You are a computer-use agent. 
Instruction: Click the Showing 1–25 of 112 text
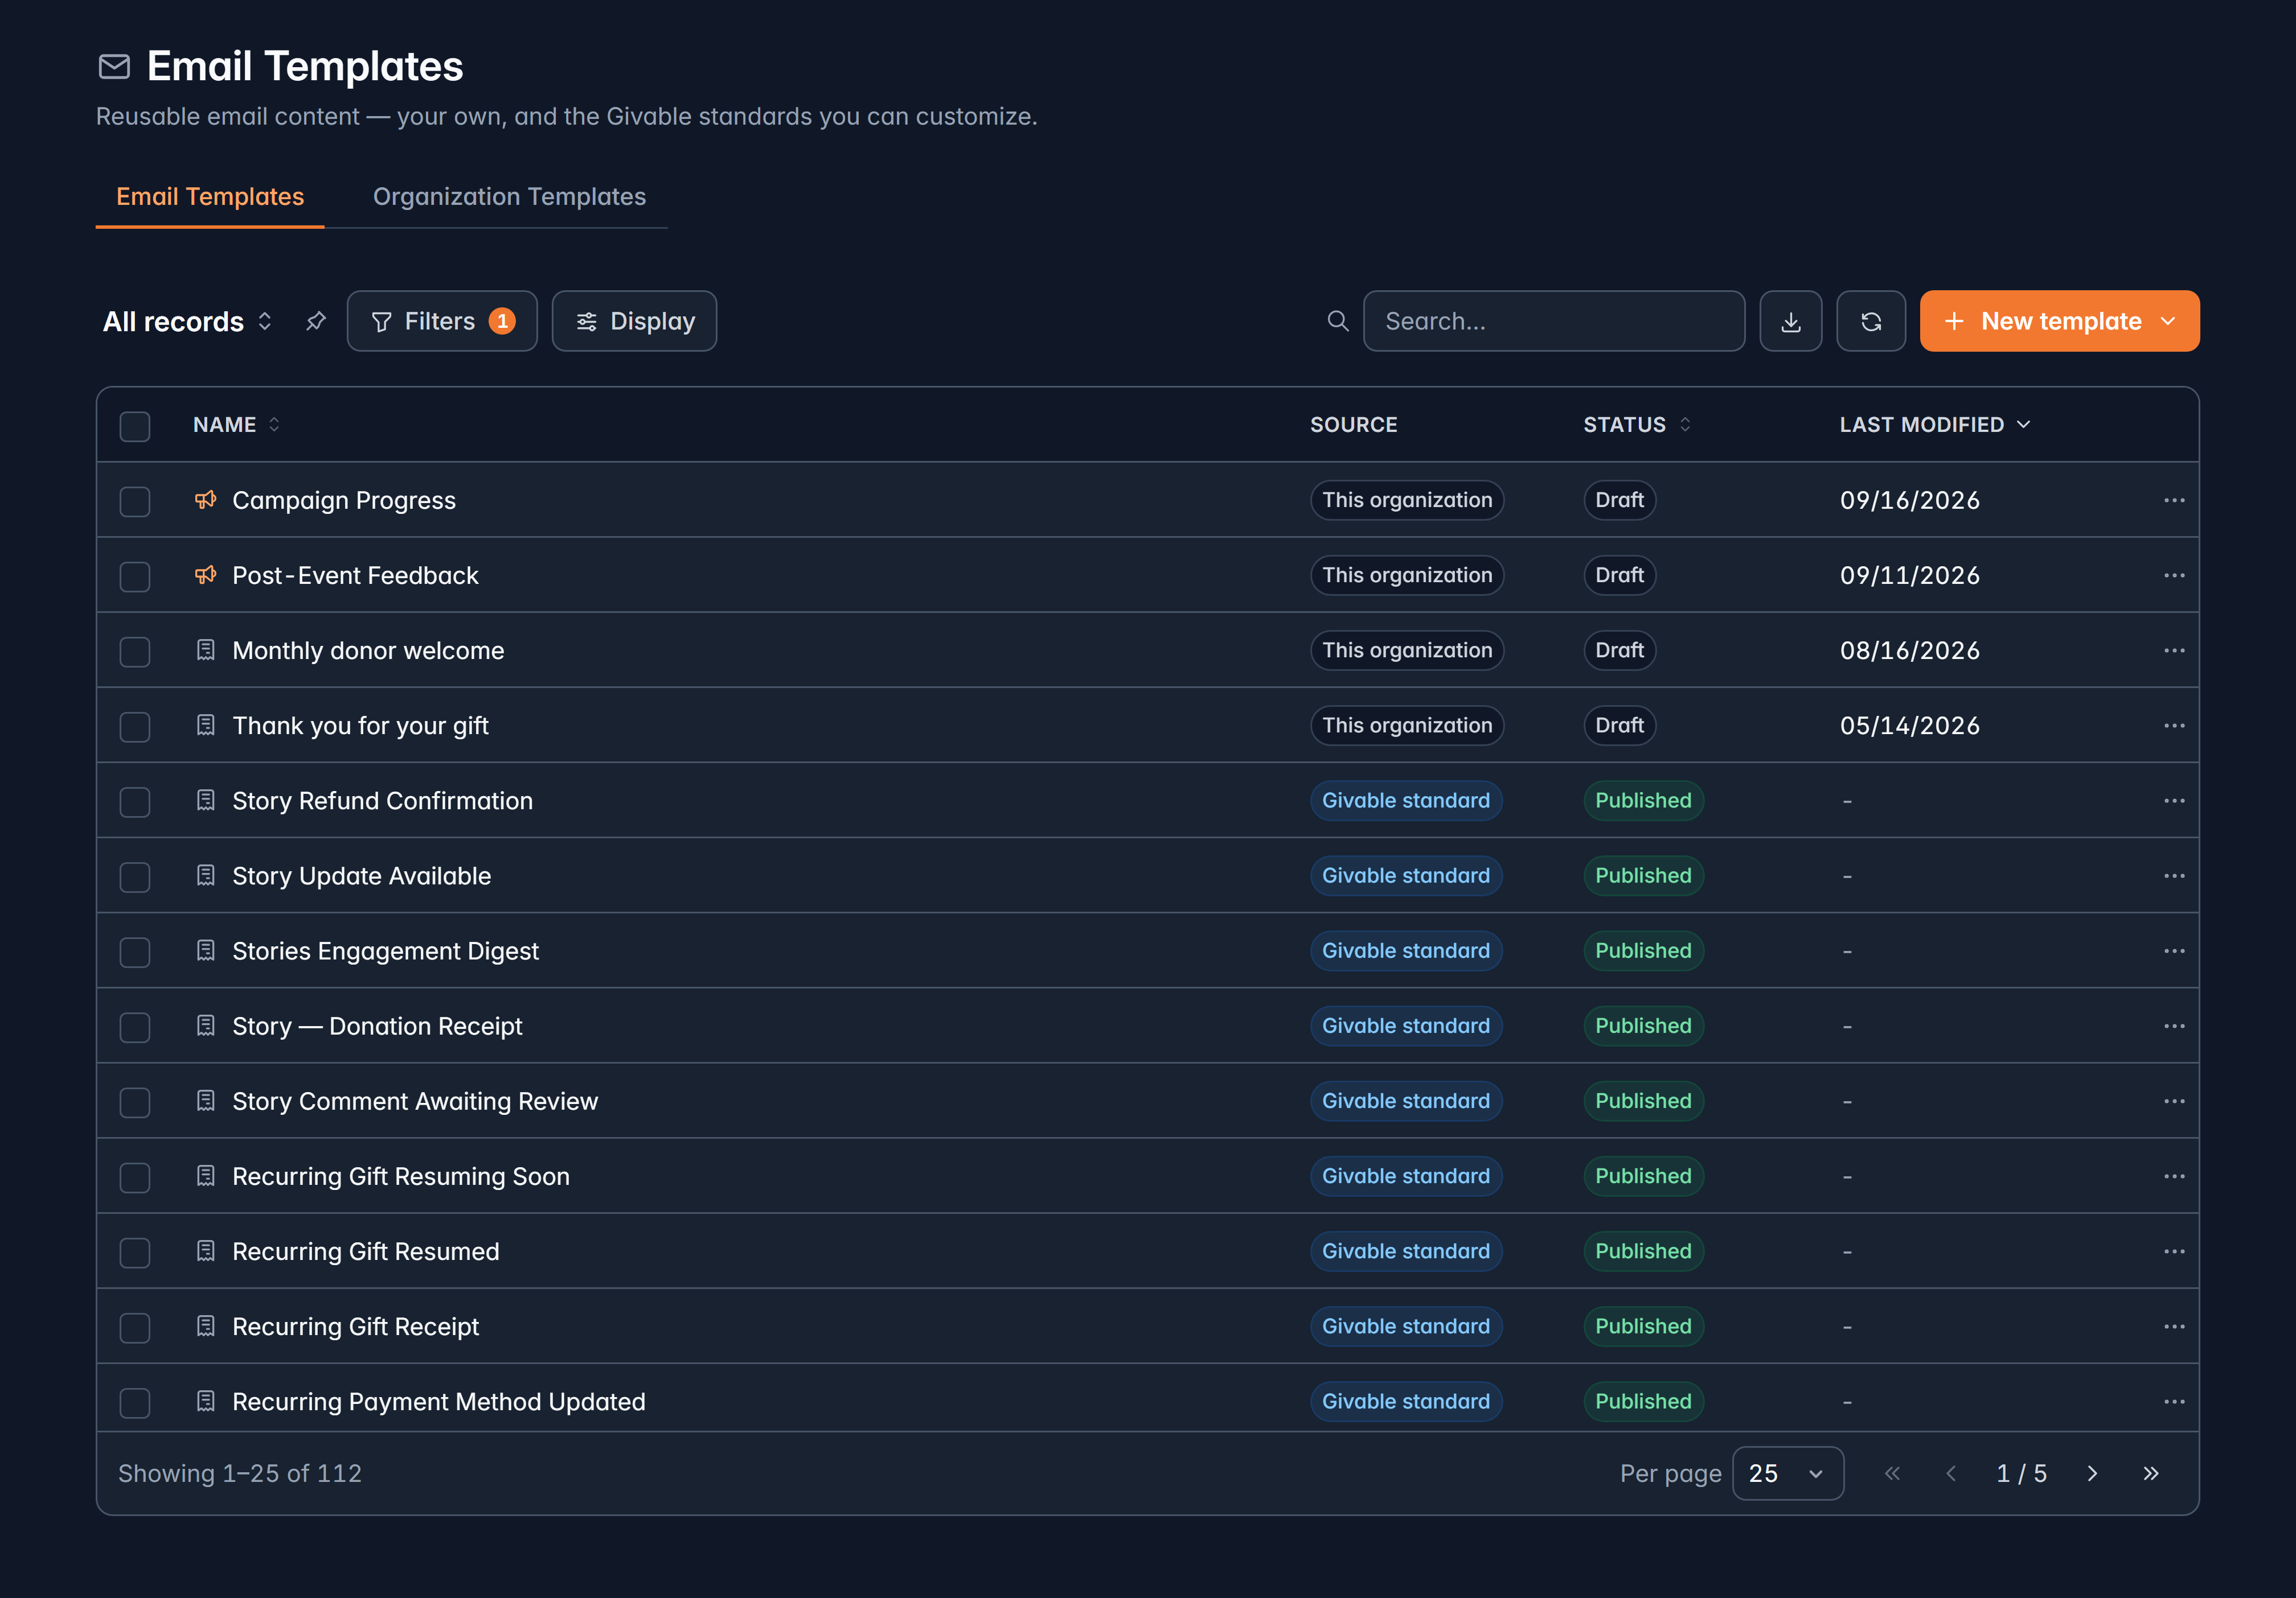point(240,1473)
